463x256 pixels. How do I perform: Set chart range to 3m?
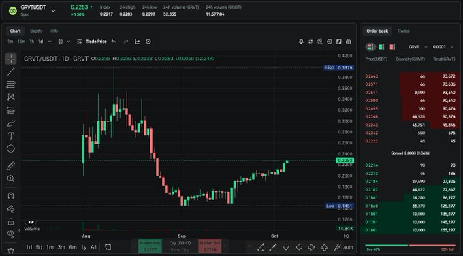tap(61, 247)
